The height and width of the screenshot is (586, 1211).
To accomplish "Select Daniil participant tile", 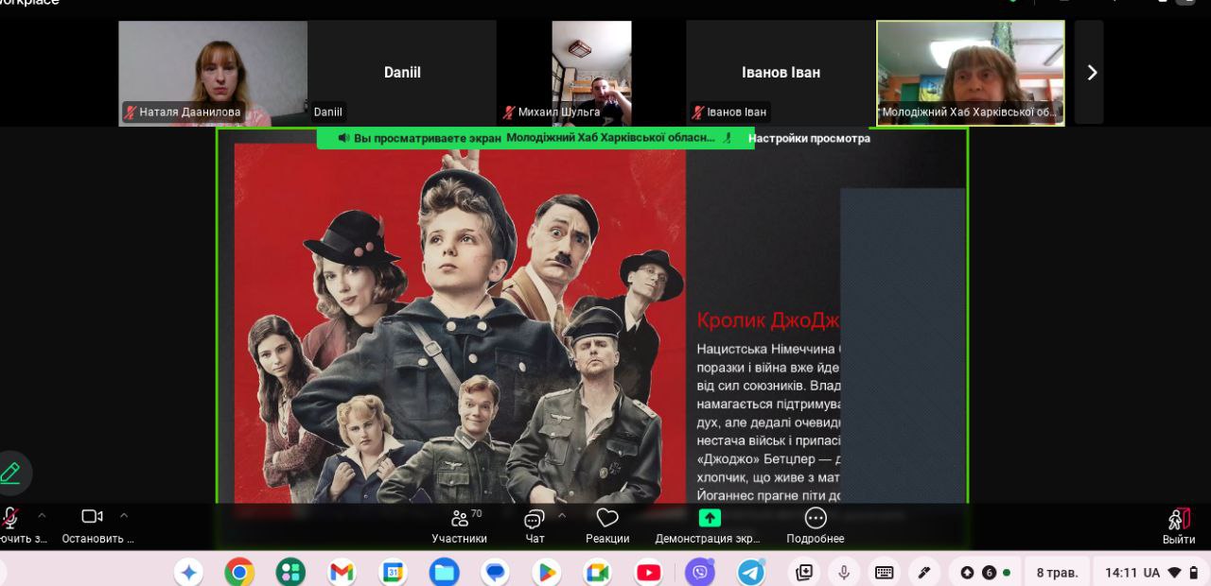I will (x=402, y=73).
